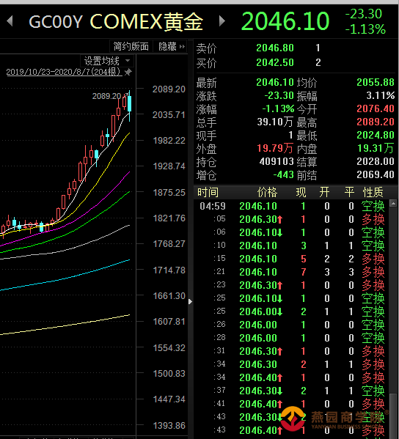Click the 振幅 value 3.11%
Viewport: 399px width, 439px height.
coord(381,96)
